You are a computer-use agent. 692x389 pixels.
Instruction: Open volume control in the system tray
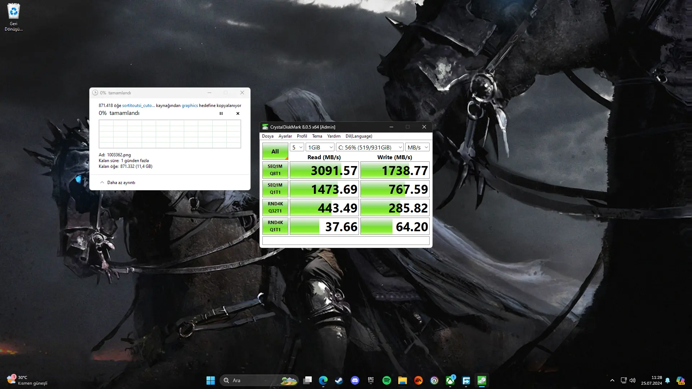pos(633,380)
